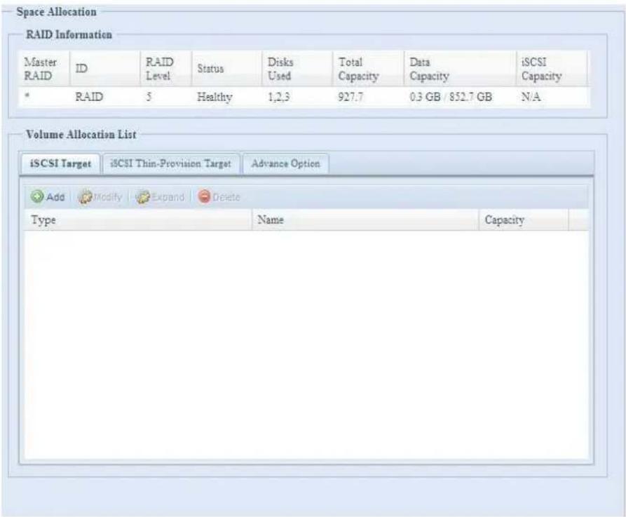
Task: Click the Capacity column header
Action: (524, 220)
